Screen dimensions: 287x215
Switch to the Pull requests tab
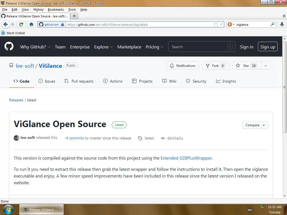tap(79, 81)
